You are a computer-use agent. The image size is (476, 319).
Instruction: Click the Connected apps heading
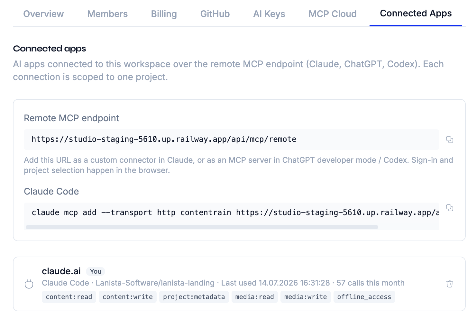(x=50, y=49)
